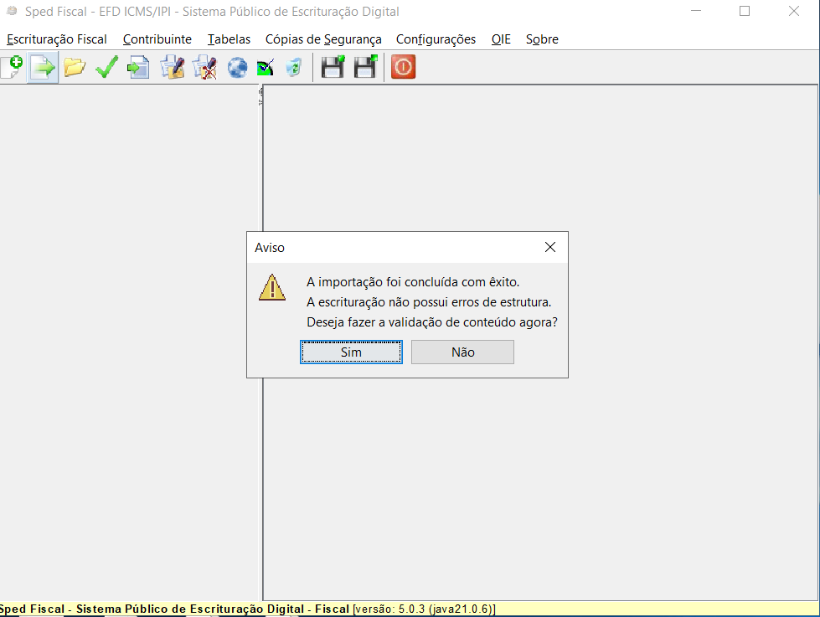Click the floppy disk icon beside red power button
Screen dimensions: 820x617
coord(365,67)
